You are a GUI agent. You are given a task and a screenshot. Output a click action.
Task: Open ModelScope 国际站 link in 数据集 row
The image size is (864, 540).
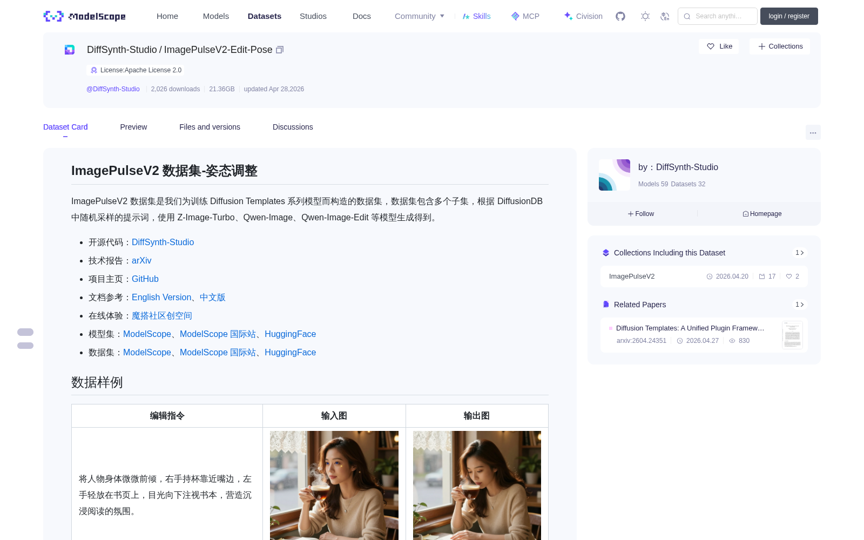[x=218, y=353]
